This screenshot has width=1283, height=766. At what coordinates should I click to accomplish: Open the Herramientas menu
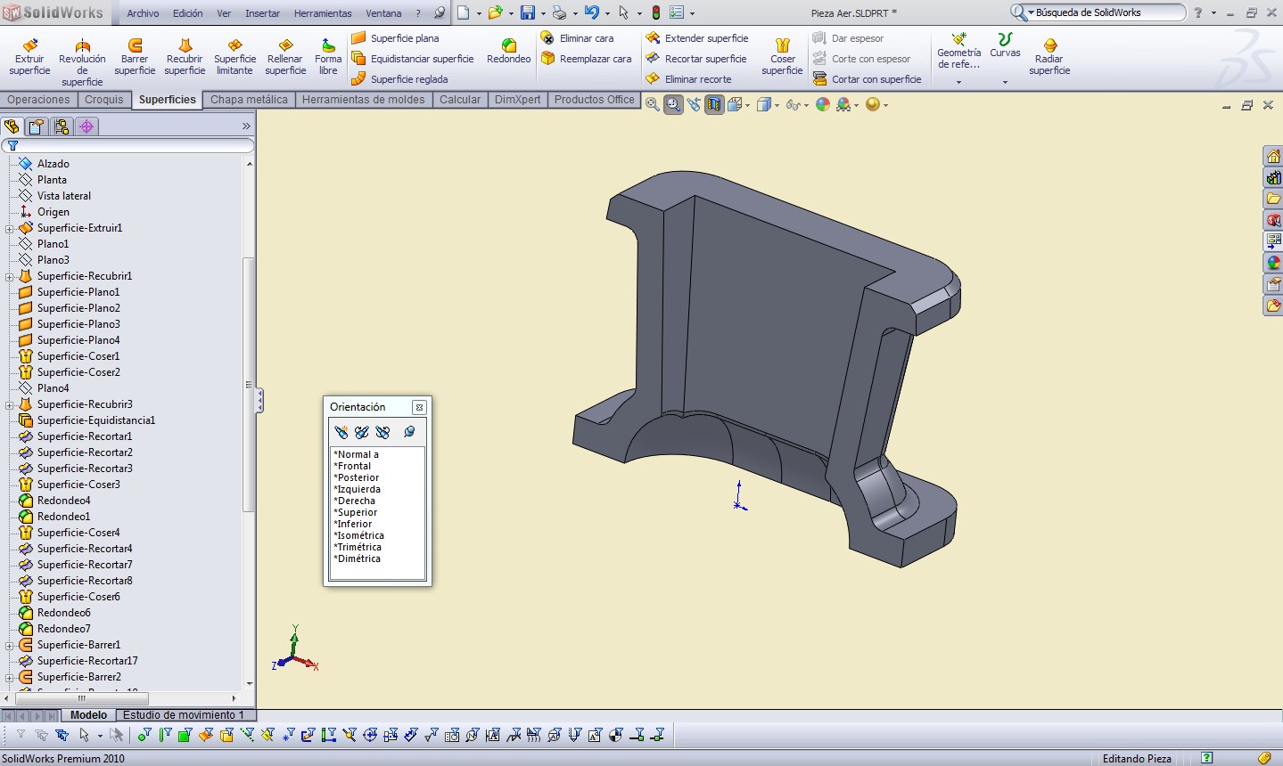point(323,13)
